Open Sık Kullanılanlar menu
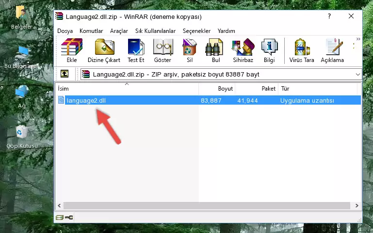This screenshot has height=233, width=373. [155, 31]
